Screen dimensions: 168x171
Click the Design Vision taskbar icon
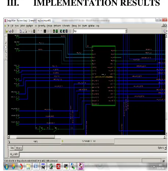(81, 166)
